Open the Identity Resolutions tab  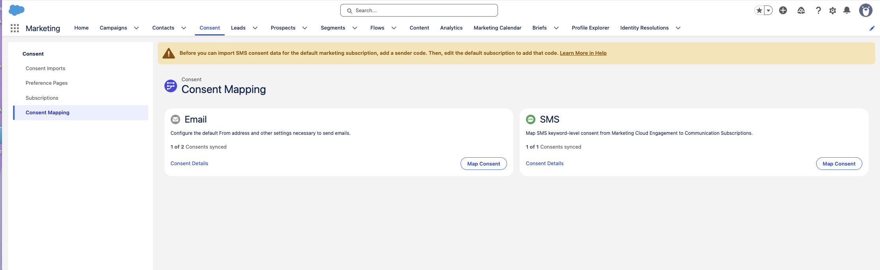pos(644,28)
